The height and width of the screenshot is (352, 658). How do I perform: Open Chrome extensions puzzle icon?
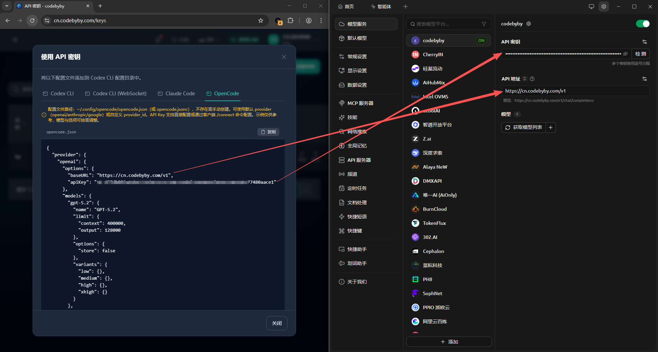291,21
